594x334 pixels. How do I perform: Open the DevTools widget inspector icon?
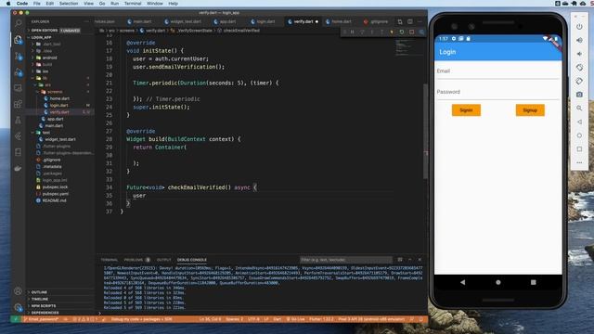click(x=421, y=32)
